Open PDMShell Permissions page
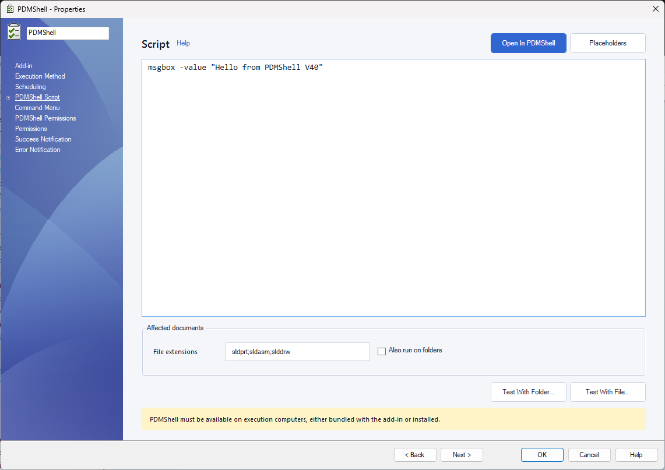This screenshot has width=665, height=470. 45,118
